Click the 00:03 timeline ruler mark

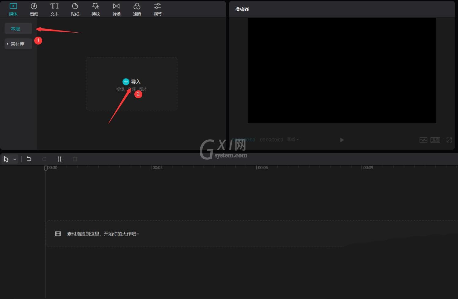(157, 168)
